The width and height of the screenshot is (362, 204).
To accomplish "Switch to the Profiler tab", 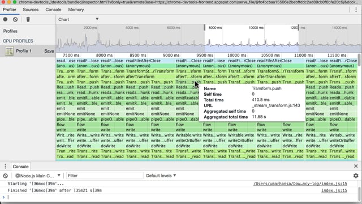I will click(x=10, y=10).
